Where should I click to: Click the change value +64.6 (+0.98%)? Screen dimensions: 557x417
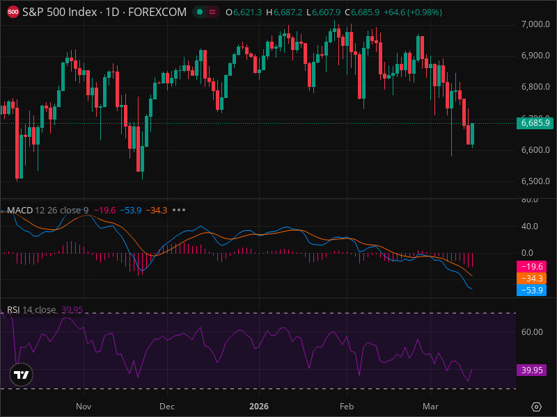[x=413, y=13]
